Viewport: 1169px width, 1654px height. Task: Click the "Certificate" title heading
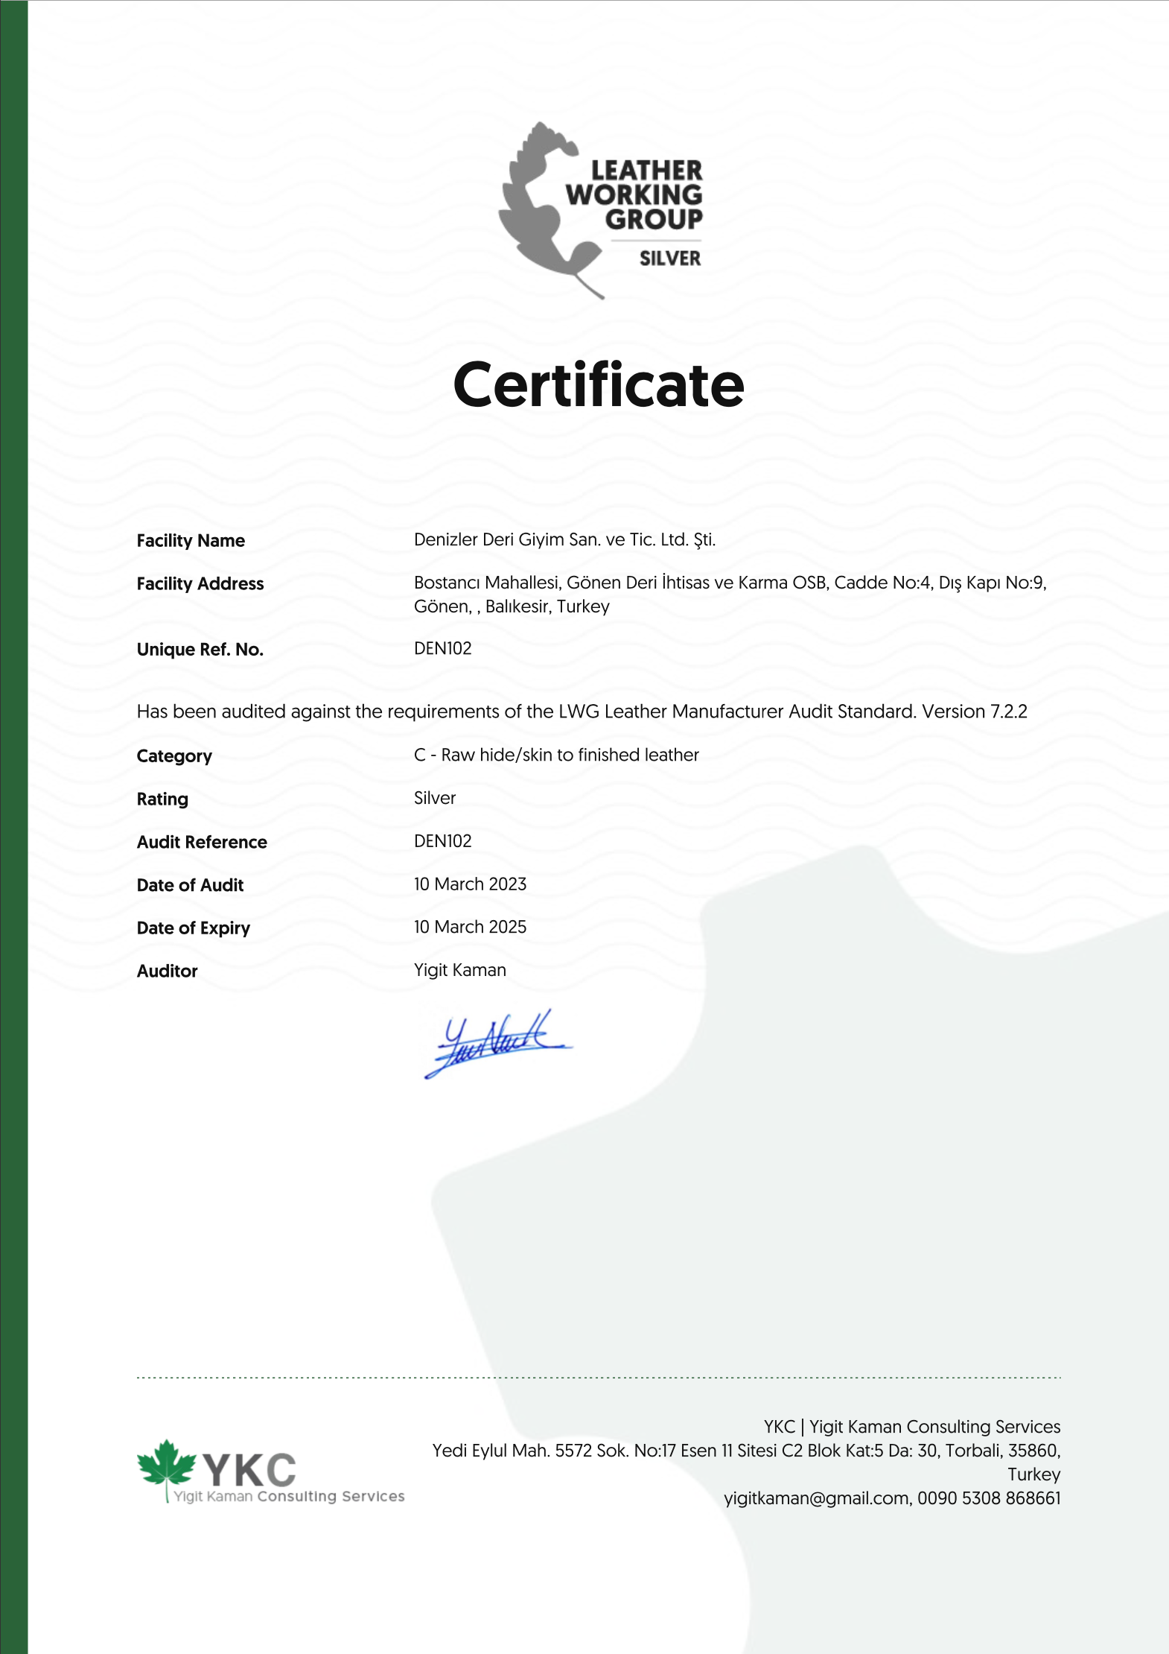point(599,385)
